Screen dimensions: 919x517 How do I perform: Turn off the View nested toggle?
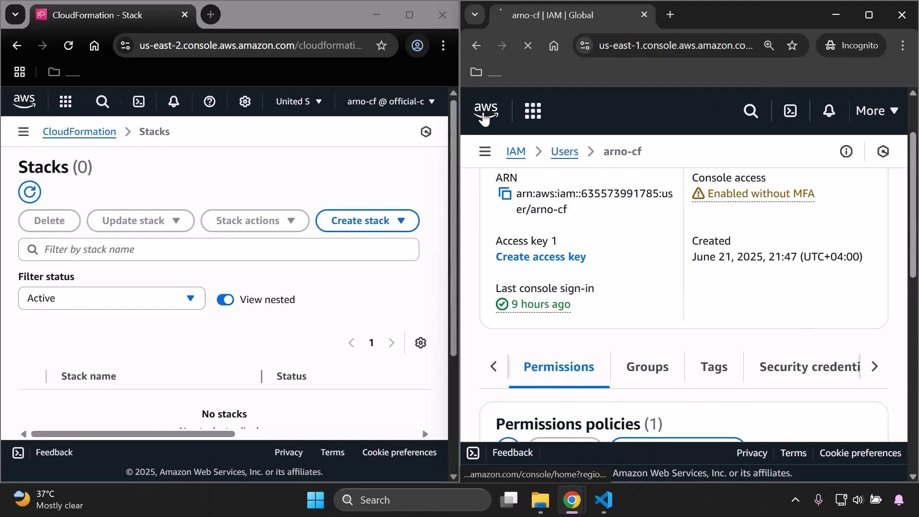tap(225, 299)
